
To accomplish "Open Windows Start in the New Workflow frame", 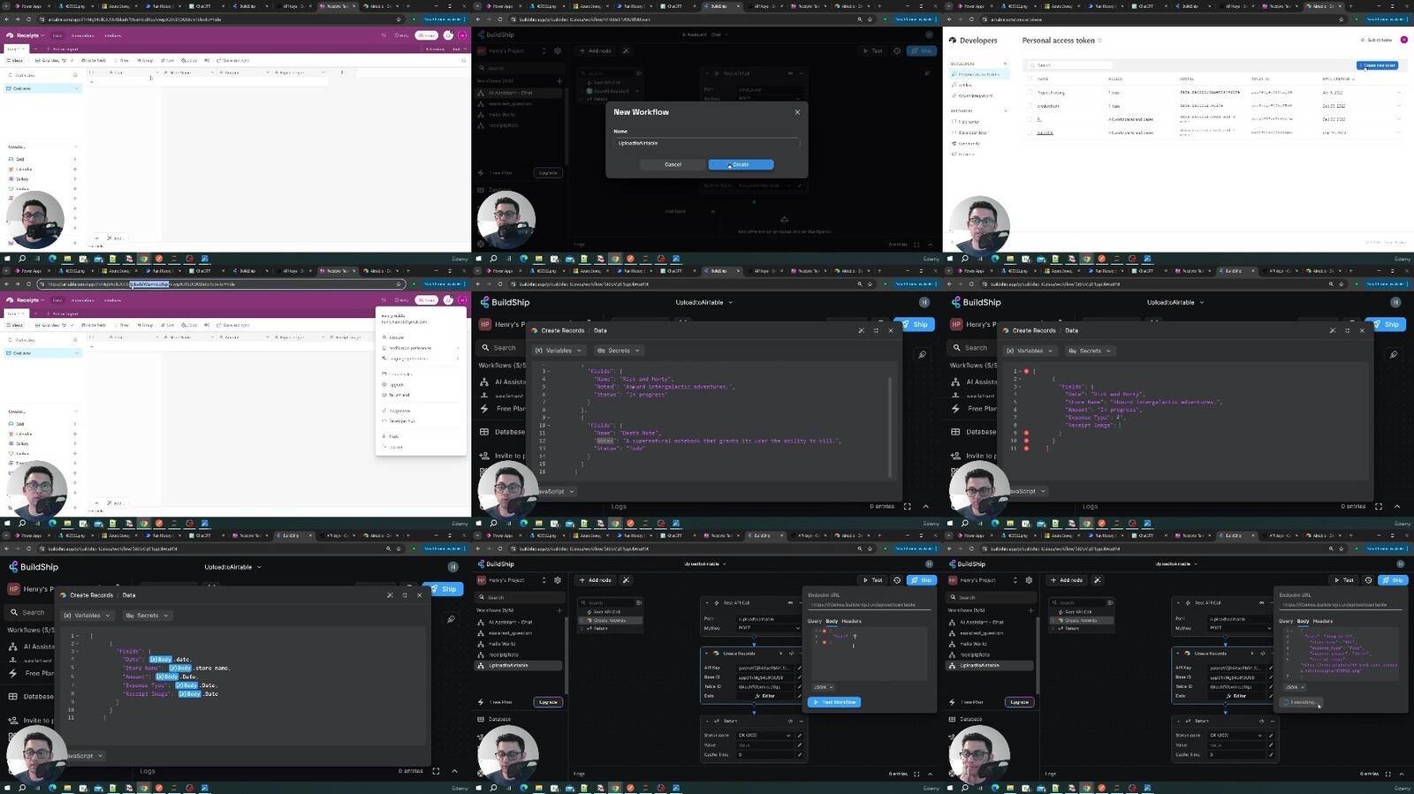I will click(479, 259).
